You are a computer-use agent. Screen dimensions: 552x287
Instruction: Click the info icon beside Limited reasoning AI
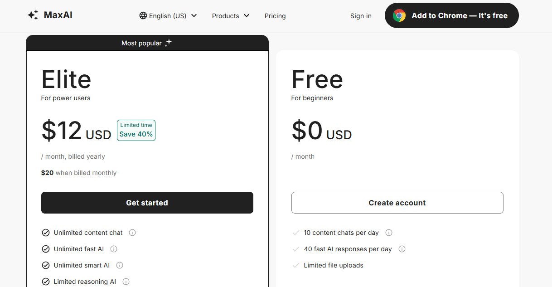pos(126,281)
